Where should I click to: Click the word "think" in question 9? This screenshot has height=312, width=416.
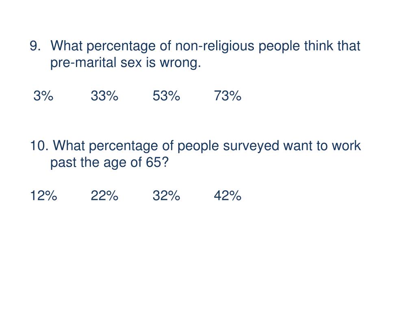click(x=321, y=46)
